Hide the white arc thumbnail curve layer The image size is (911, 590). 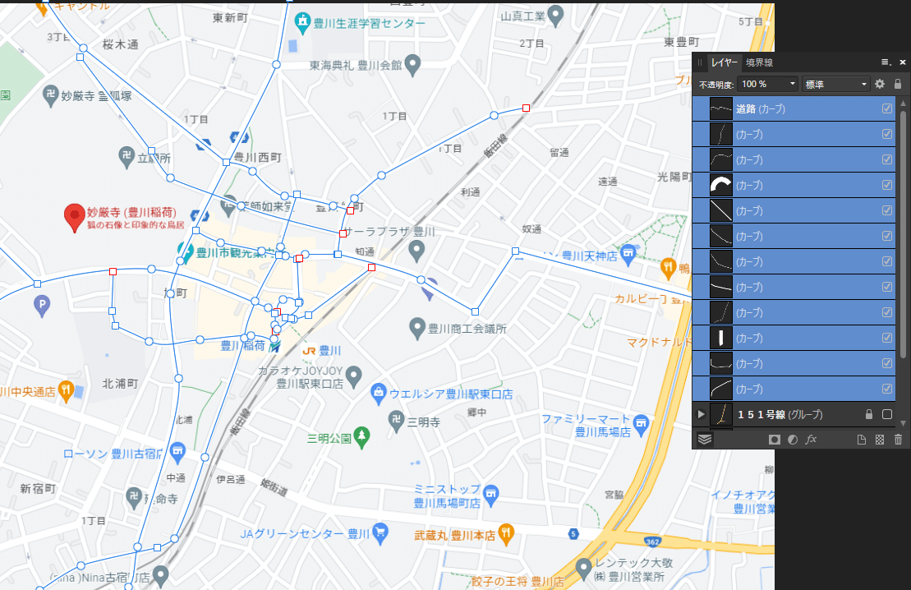886,185
